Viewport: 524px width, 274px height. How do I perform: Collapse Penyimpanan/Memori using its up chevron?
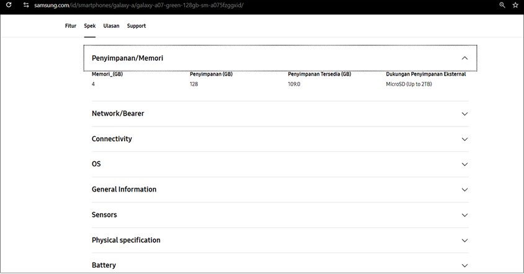(x=464, y=58)
